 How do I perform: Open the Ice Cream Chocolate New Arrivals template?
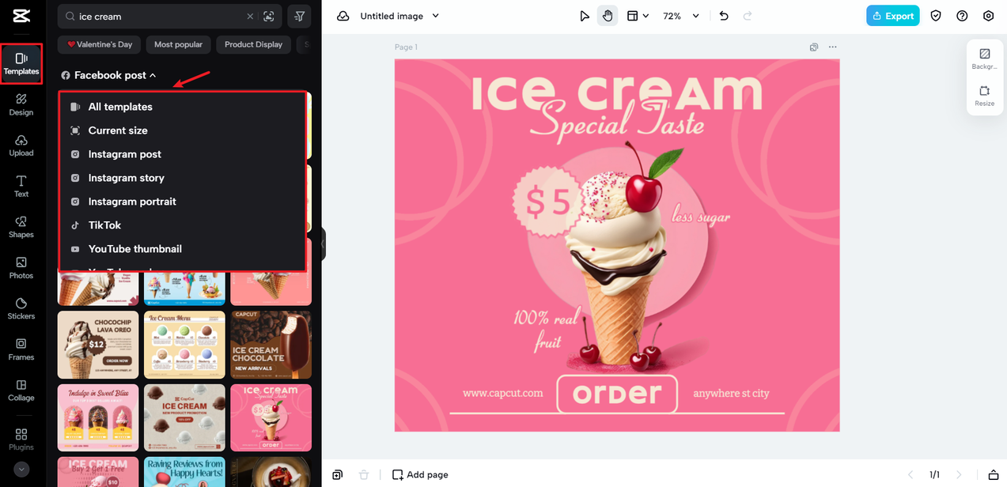(x=271, y=345)
